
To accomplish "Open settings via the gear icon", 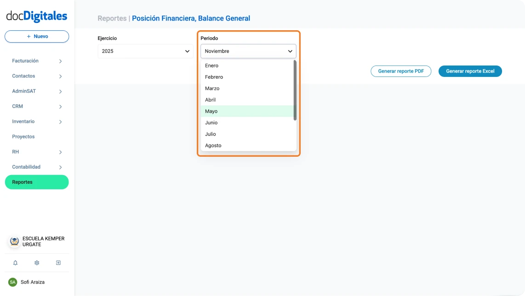I will (x=37, y=263).
